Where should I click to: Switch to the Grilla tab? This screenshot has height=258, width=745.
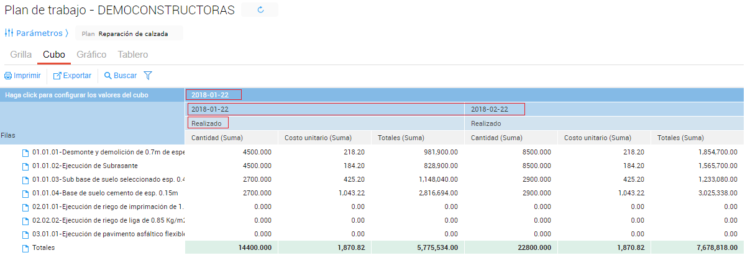click(x=21, y=55)
